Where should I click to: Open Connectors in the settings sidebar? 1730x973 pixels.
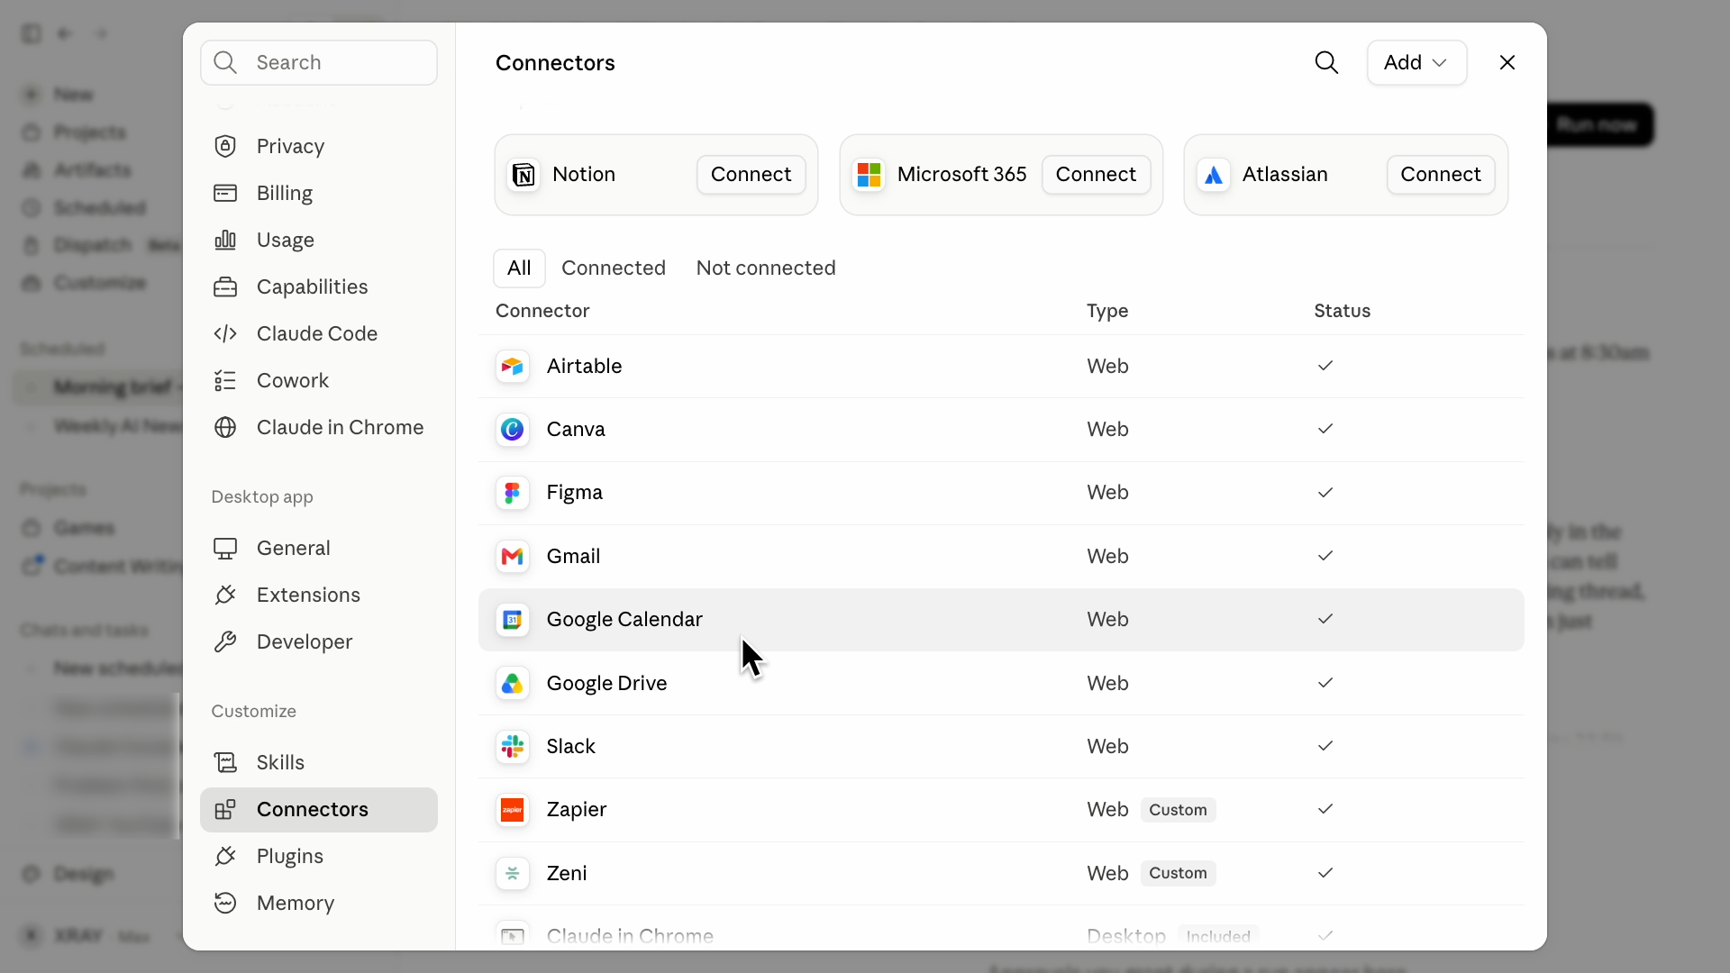point(319,809)
